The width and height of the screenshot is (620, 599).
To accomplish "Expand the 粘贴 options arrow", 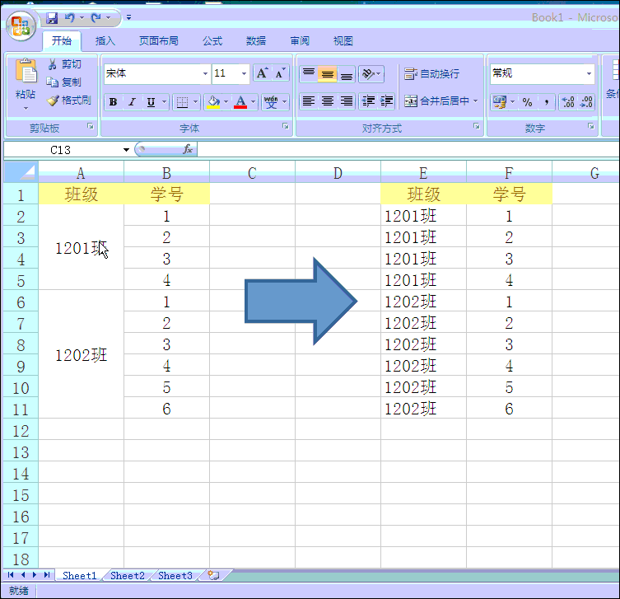I will 26,108.
